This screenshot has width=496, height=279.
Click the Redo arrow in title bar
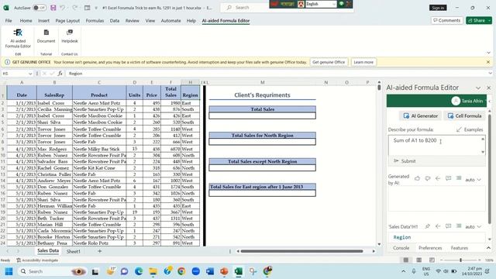pyautogui.click(x=74, y=8)
